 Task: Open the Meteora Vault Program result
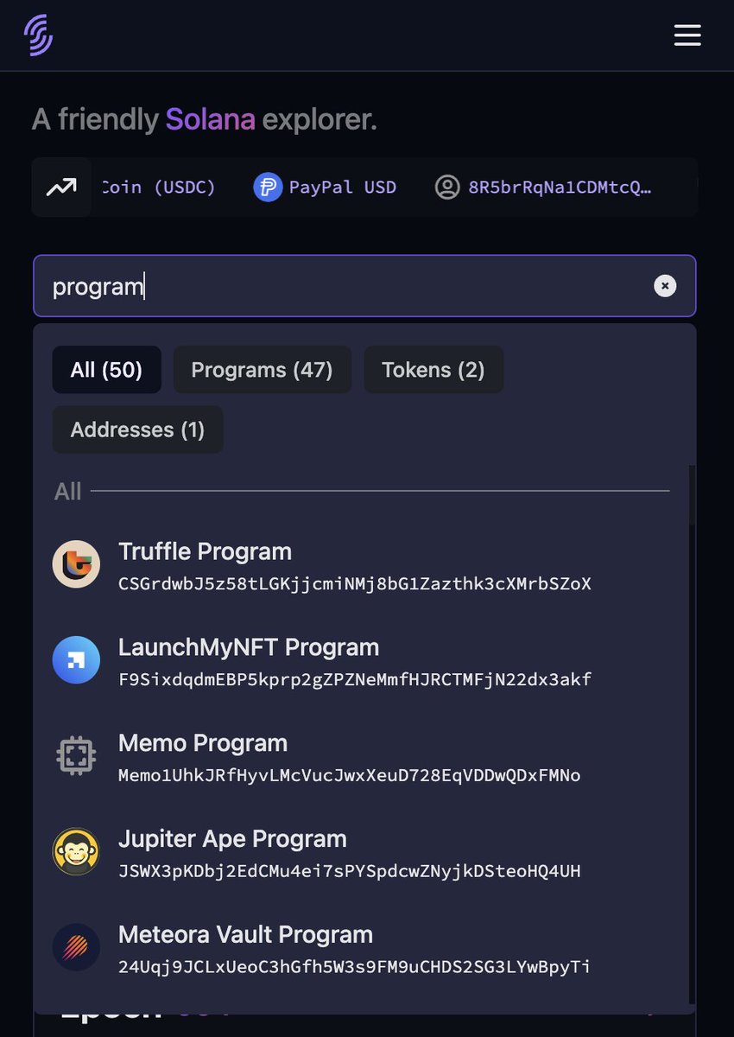[361, 949]
